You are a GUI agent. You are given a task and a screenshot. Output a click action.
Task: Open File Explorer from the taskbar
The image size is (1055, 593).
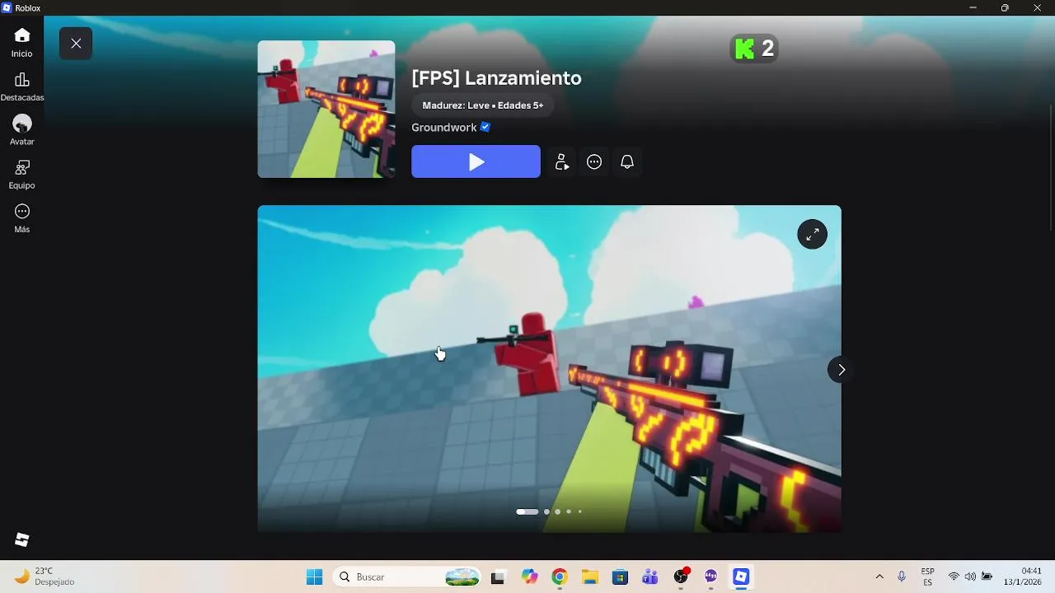click(x=589, y=577)
